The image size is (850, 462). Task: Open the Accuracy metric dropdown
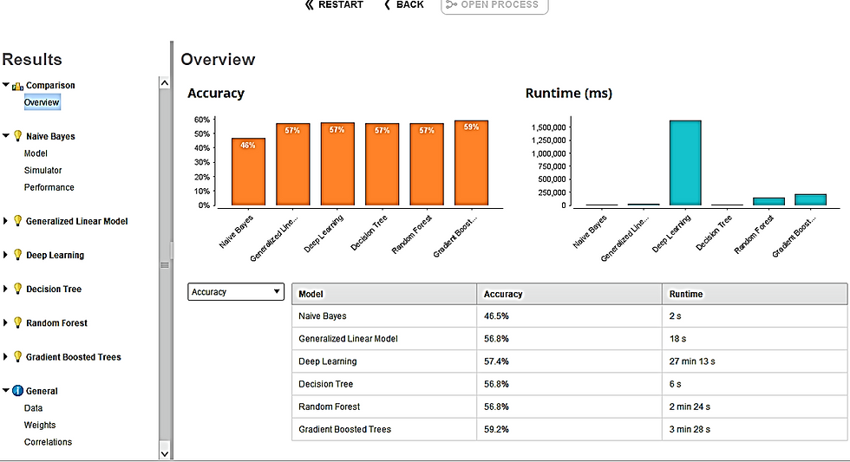[236, 291]
